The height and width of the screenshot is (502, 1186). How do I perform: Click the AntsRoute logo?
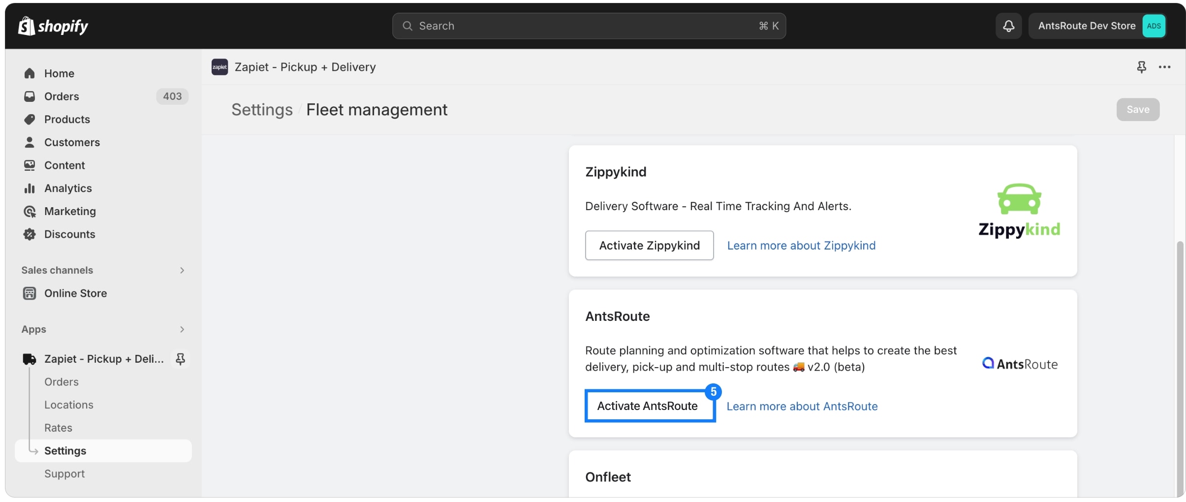point(1020,364)
